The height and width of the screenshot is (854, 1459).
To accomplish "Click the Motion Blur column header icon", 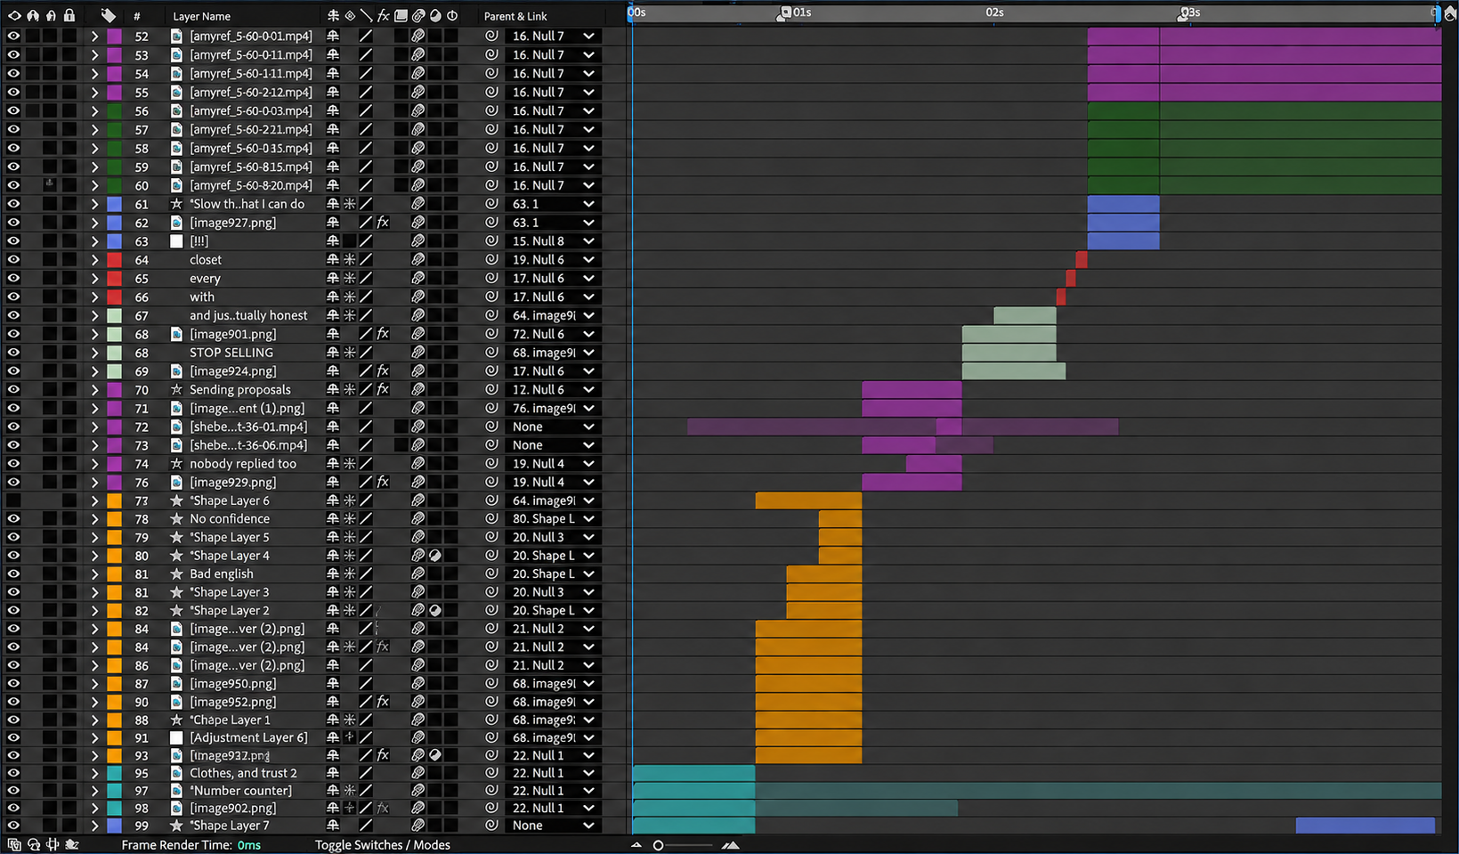I will tap(418, 15).
